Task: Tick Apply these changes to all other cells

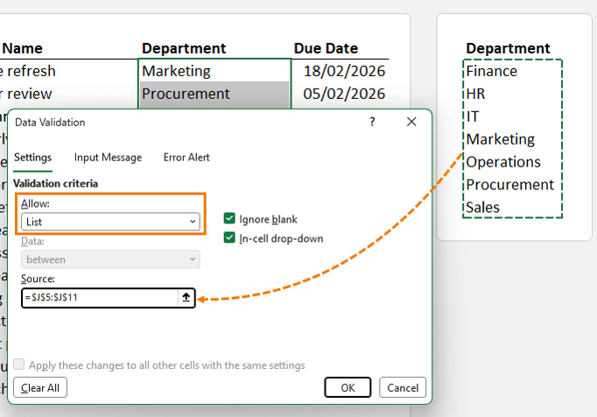Action: [19, 364]
